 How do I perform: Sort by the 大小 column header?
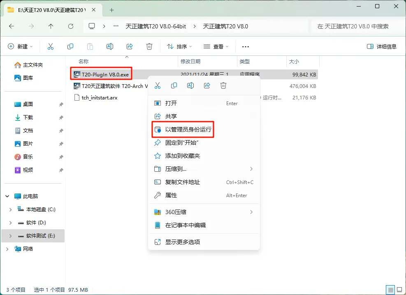(294, 62)
